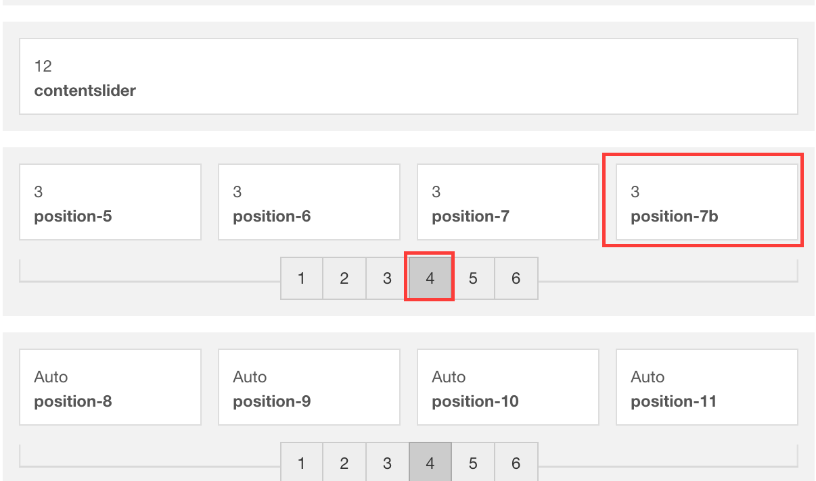The image size is (816, 481).
Task: Select the position-8 Auto box
Action: (110, 387)
